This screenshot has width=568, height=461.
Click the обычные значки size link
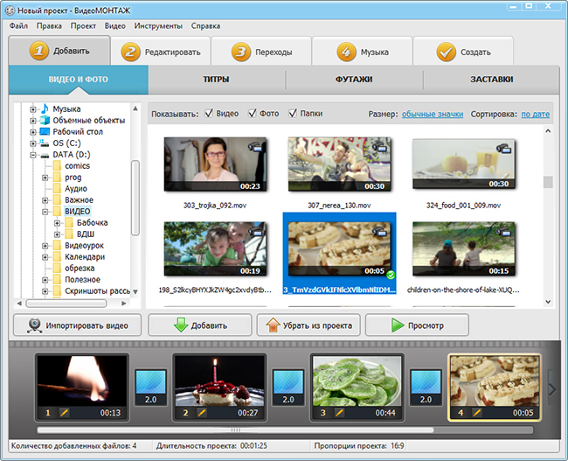click(x=432, y=114)
